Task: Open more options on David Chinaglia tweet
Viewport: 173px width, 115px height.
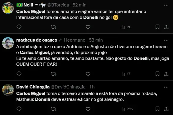Action: (x=166, y=87)
